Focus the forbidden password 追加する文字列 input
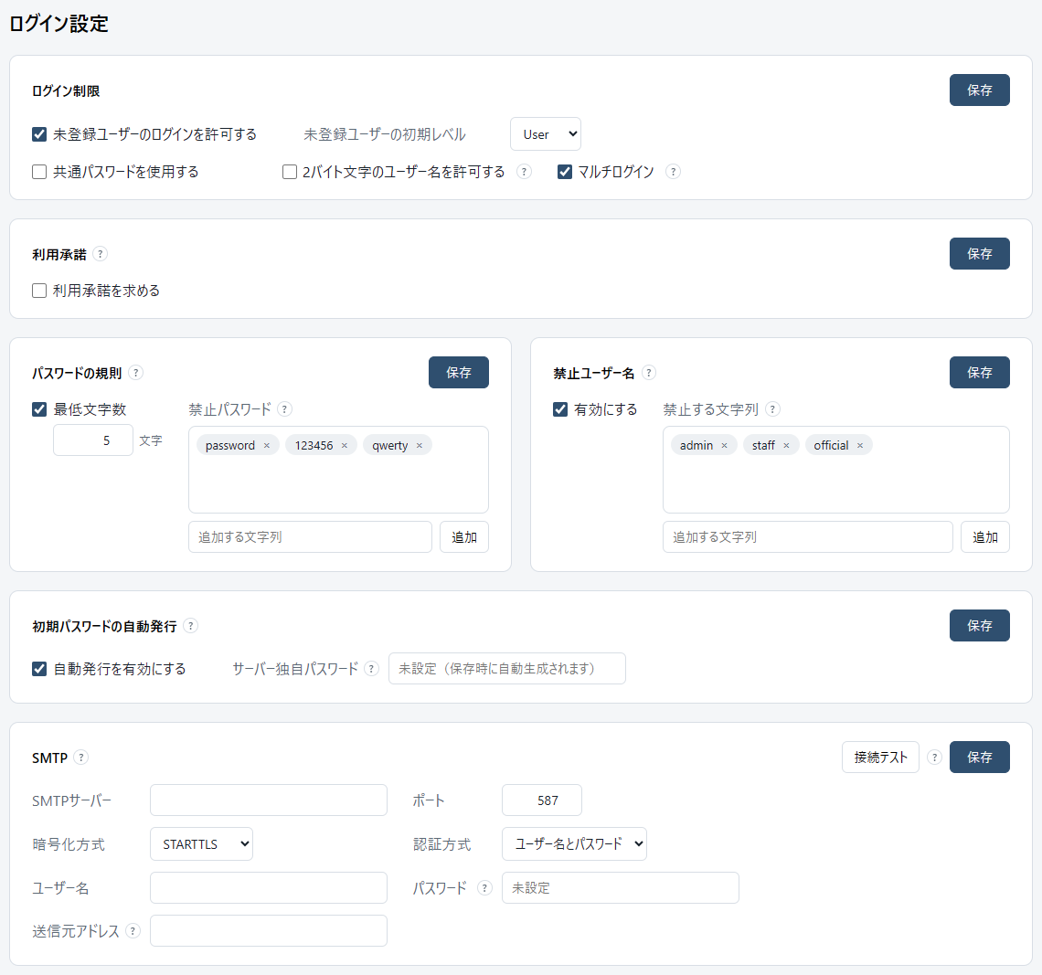This screenshot has width=1042, height=975. click(311, 537)
